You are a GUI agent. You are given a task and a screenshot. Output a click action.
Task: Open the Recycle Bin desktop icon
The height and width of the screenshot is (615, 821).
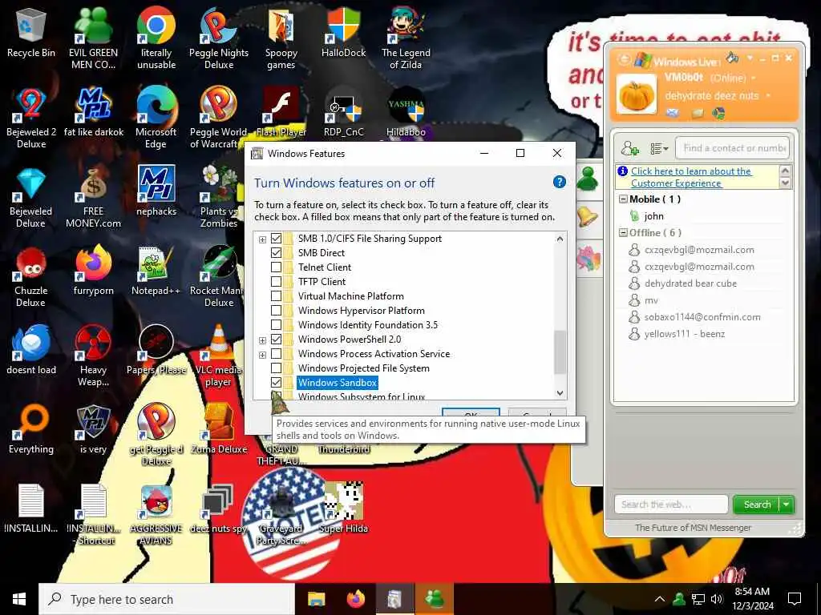coord(31,33)
